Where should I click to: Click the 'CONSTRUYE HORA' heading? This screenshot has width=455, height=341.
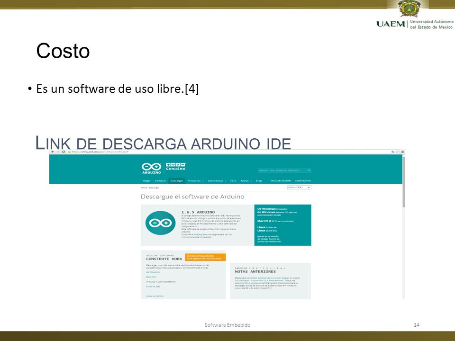click(x=164, y=259)
